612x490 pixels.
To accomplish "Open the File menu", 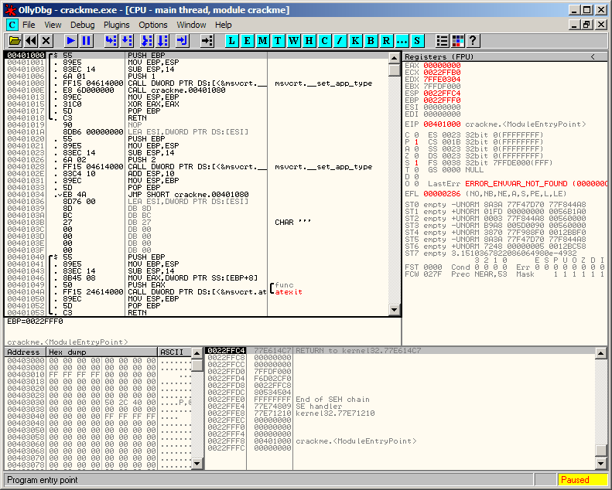I will 29,25.
